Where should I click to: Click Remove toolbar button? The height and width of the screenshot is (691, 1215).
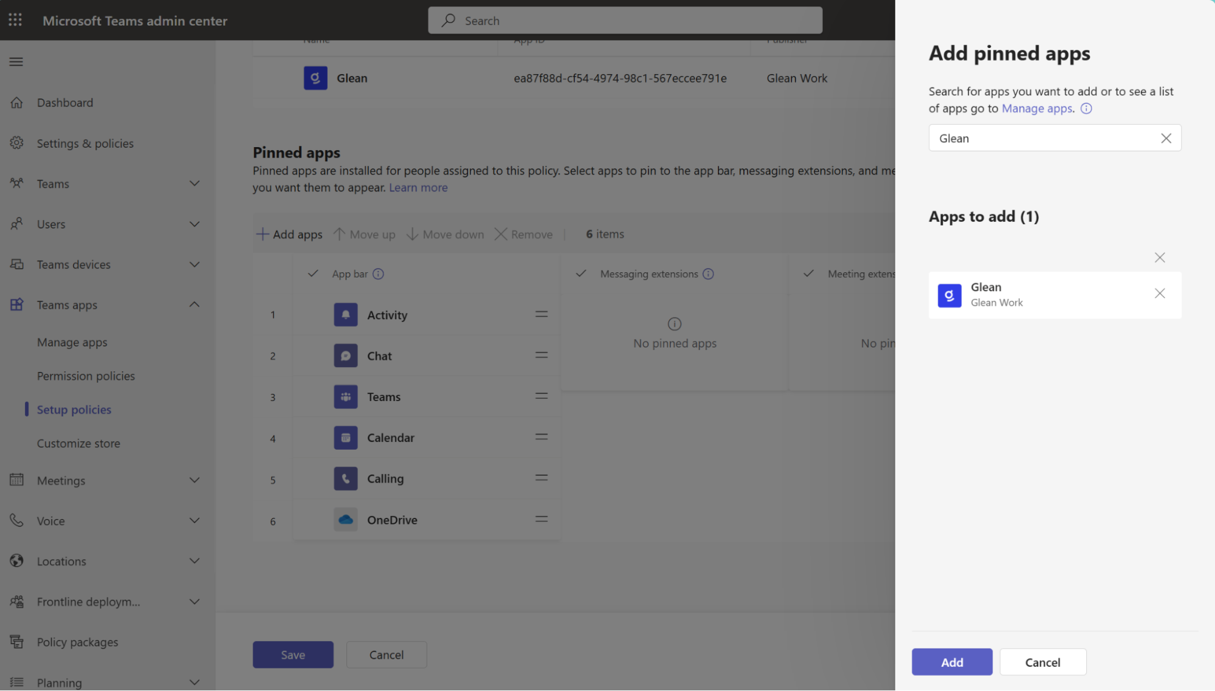pyautogui.click(x=524, y=234)
